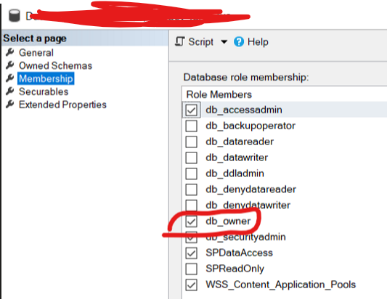Click the database cylinder icon in title
387x299 pixels.
coord(15,15)
